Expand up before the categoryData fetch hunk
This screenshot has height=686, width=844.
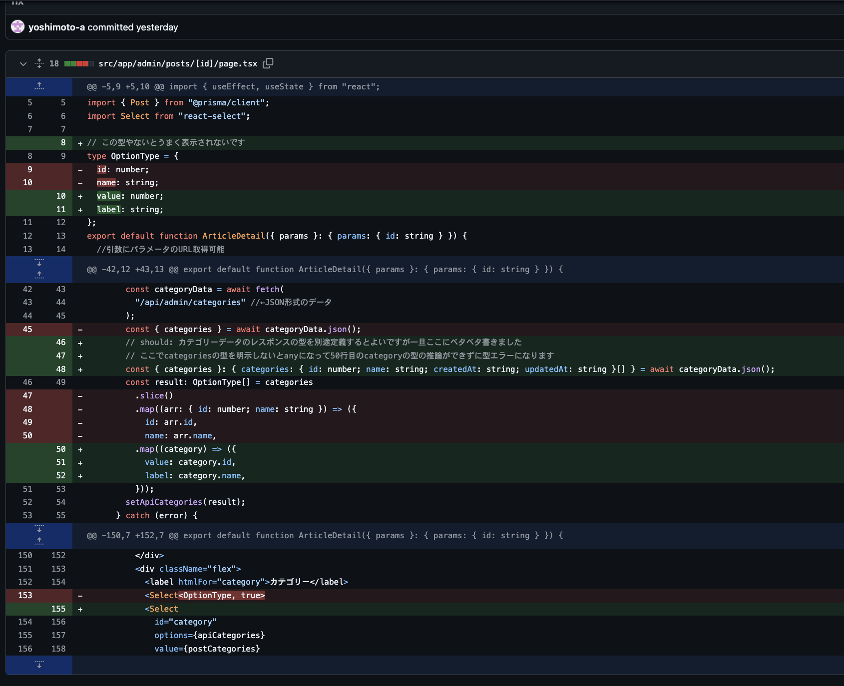pos(39,275)
